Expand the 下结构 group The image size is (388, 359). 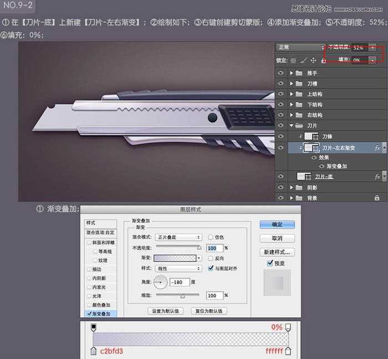(x=292, y=105)
